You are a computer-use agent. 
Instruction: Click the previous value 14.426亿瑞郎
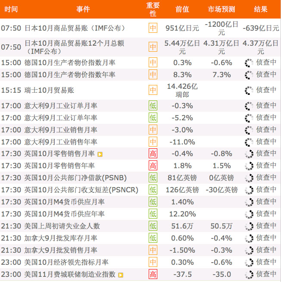click(182, 90)
